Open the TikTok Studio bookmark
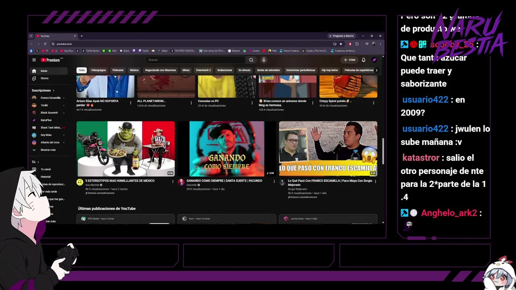516x290 pixels. [92, 51]
